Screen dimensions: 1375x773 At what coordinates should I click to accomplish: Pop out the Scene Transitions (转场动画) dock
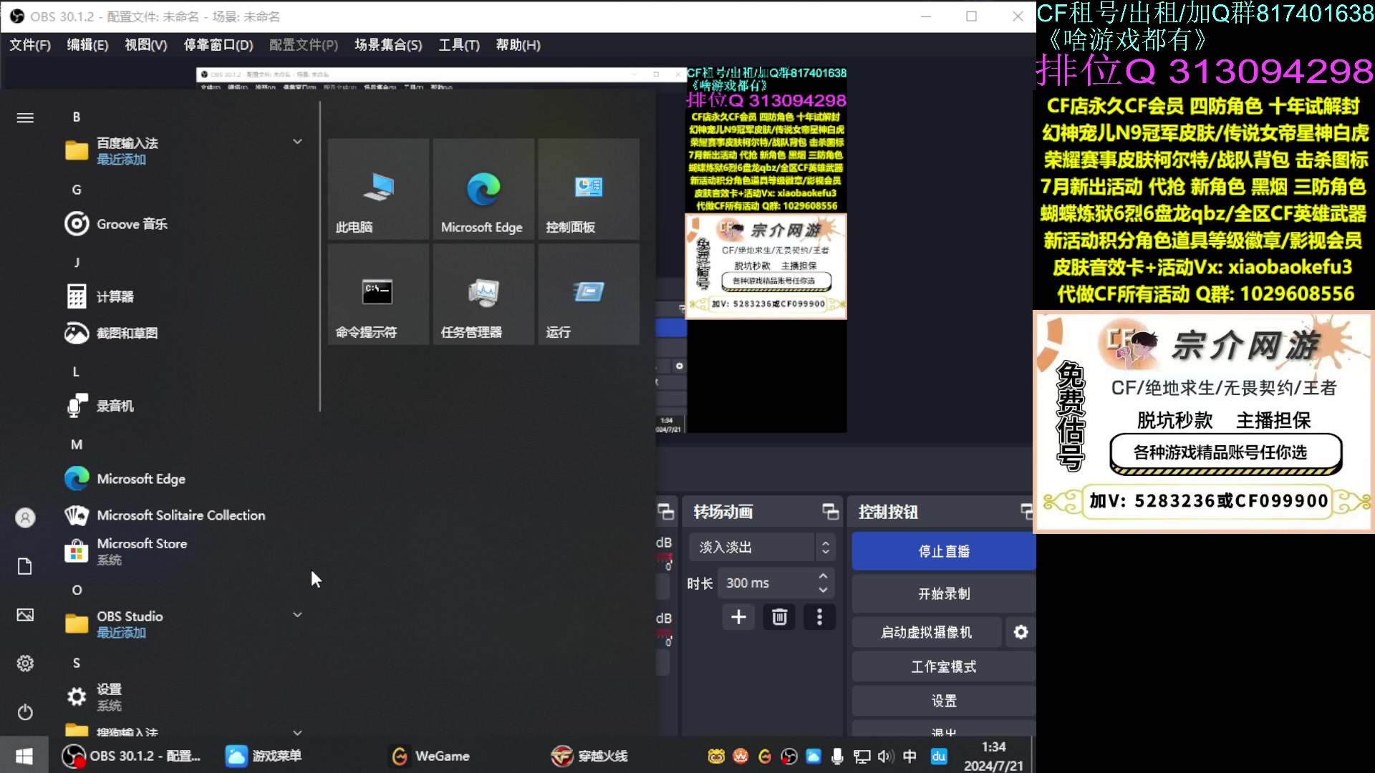pos(830,512)
